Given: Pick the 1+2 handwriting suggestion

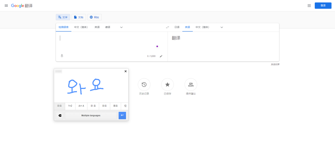Looking at the screenshot, I should click(70, 106).
